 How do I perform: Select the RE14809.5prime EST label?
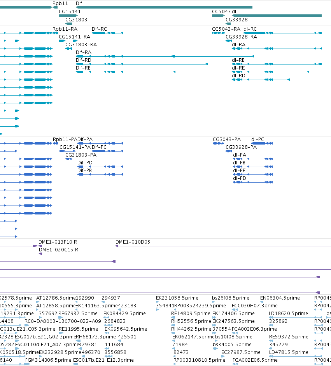pyautogui.click(x=191, y=313)
